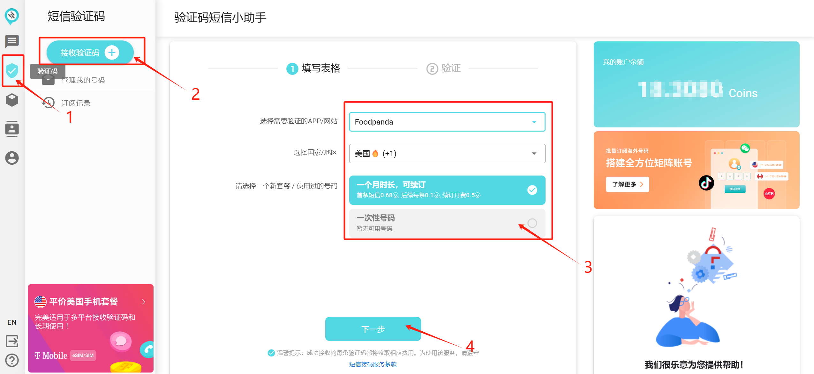Image resolution: width=814 pixels, height=374 pixels.
Task: Click the 接收验证码 button
Action: pyautogui.click(x=90, y=52)
